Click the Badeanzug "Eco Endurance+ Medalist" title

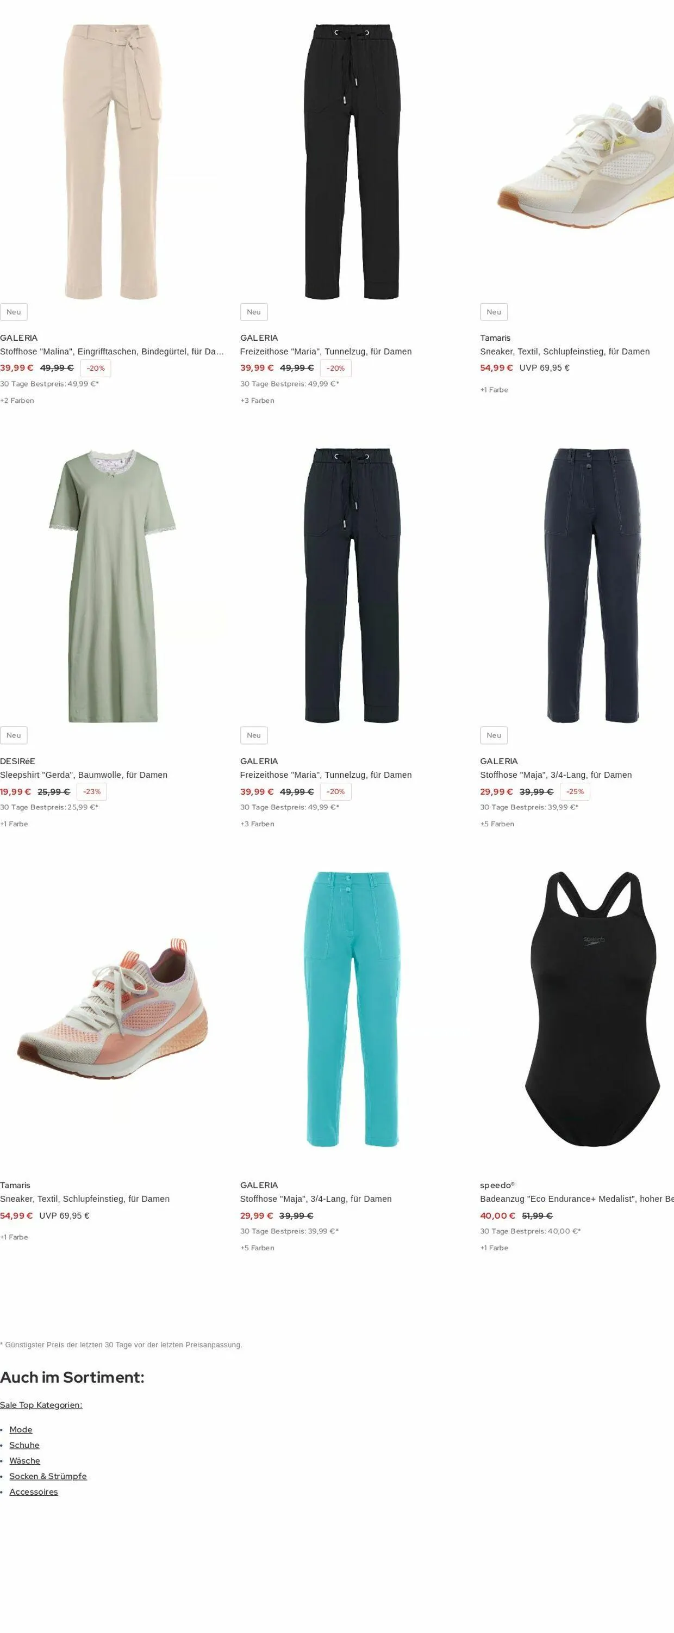pos(577,1199)
